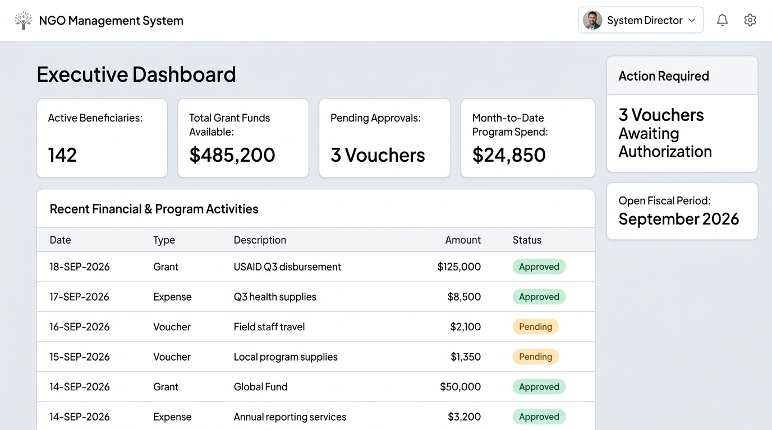This screenshot has height=430, width=772.
Task: Select the 15-SEP-2026 date cell
Action: [80, 357]
